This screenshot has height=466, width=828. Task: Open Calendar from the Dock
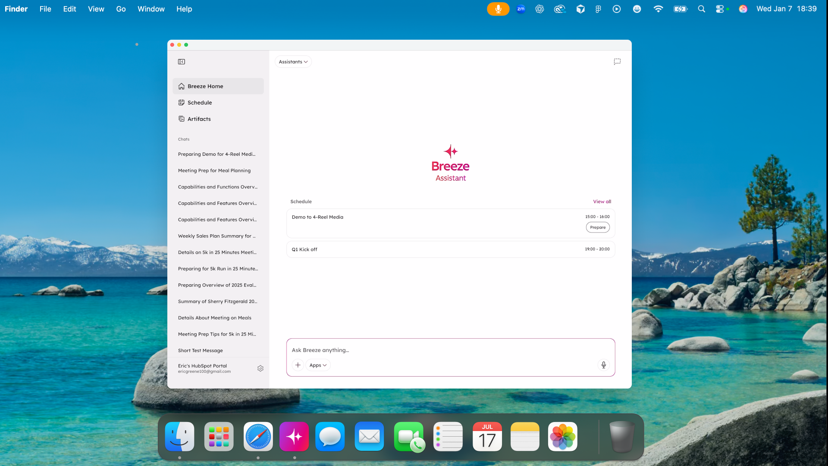pyautogui.click(x=487, y=437)
